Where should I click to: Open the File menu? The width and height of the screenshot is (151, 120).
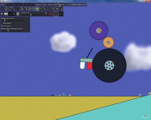(3, 5)
